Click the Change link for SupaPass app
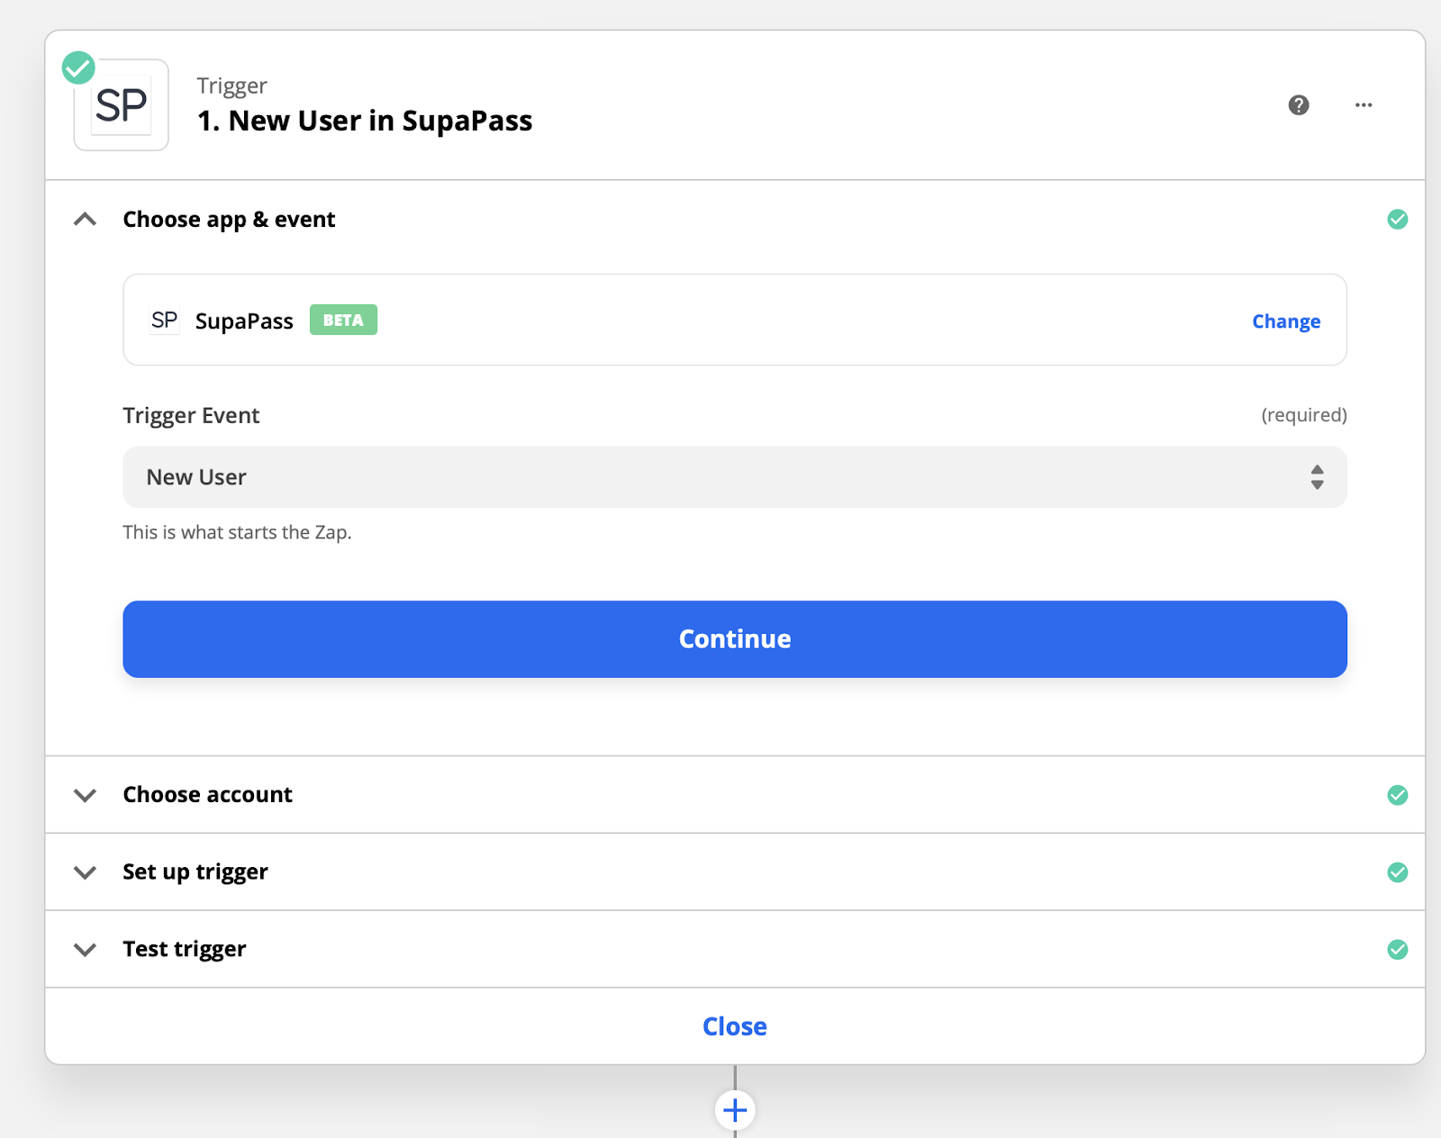 coord(1286,321)
